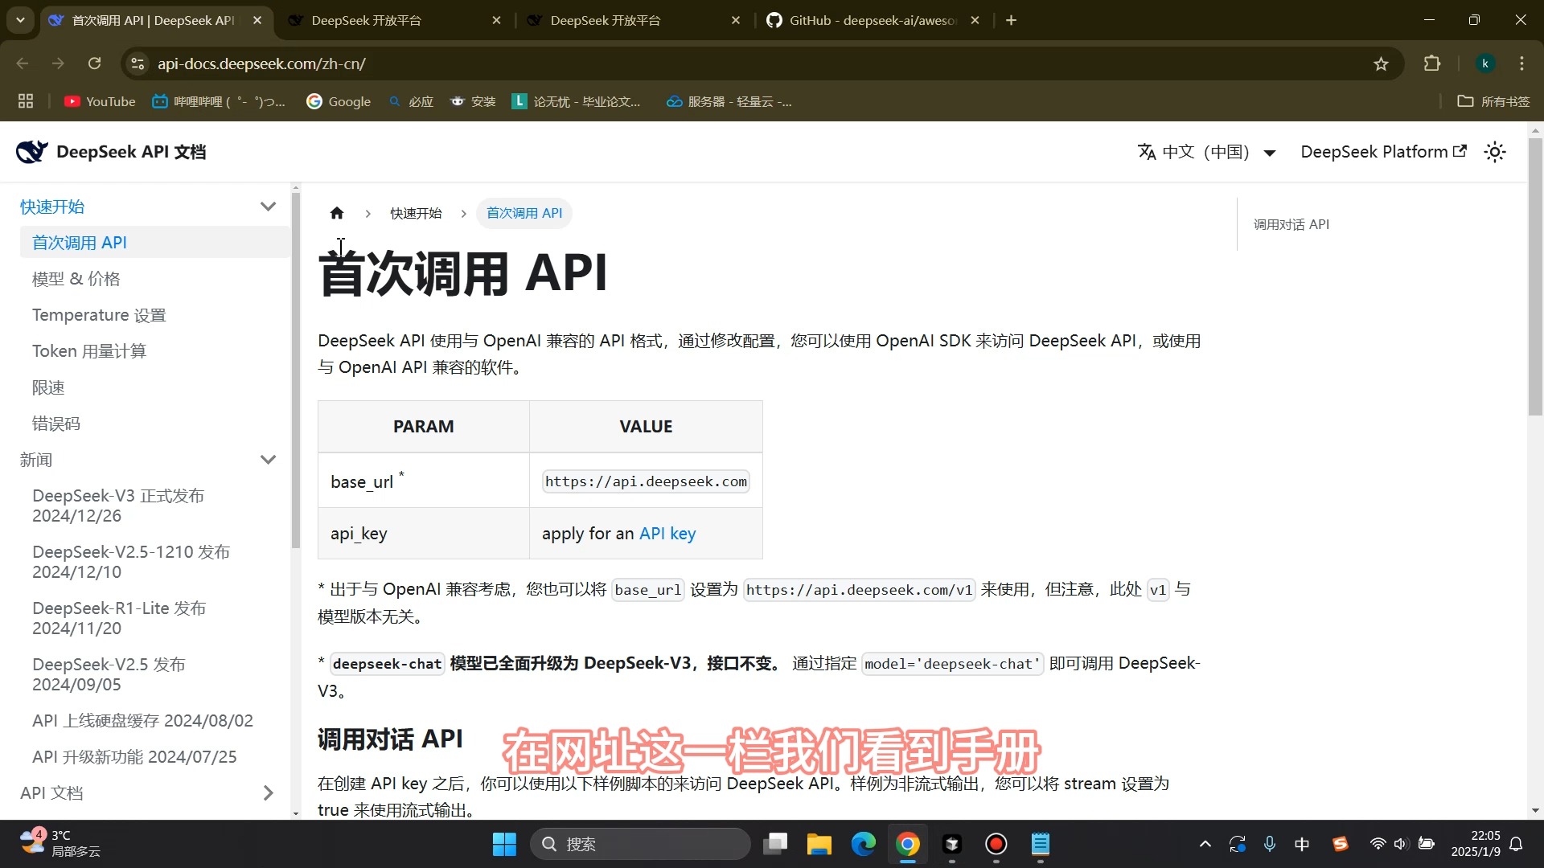Collapse the 快速开始 sidebar section
Image resolution: width=1544 pixels, height=868 pixels.
point(269,207)
